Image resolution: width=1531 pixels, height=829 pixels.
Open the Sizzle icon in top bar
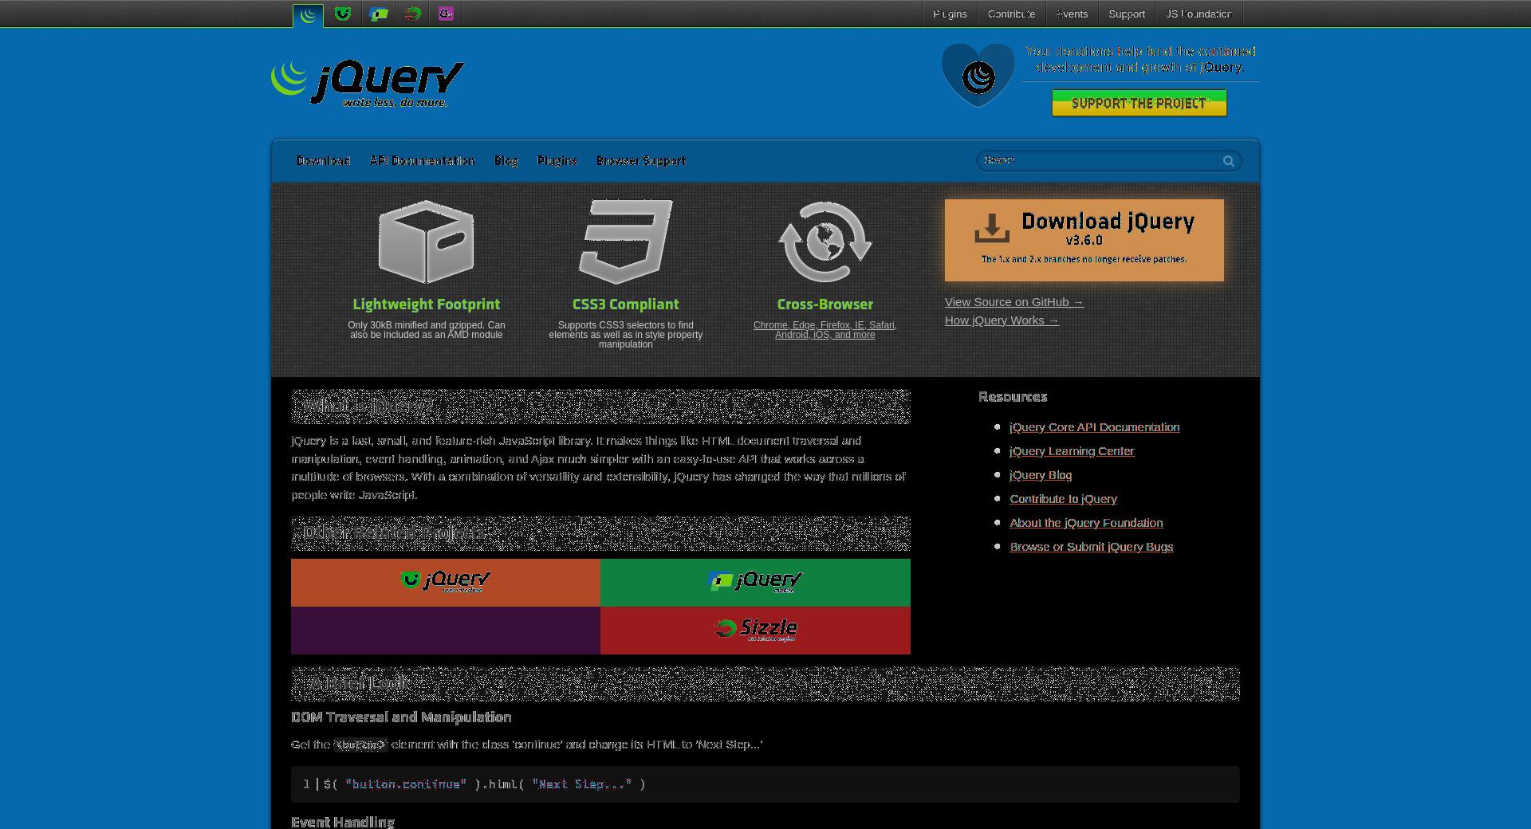coord(412,14)
